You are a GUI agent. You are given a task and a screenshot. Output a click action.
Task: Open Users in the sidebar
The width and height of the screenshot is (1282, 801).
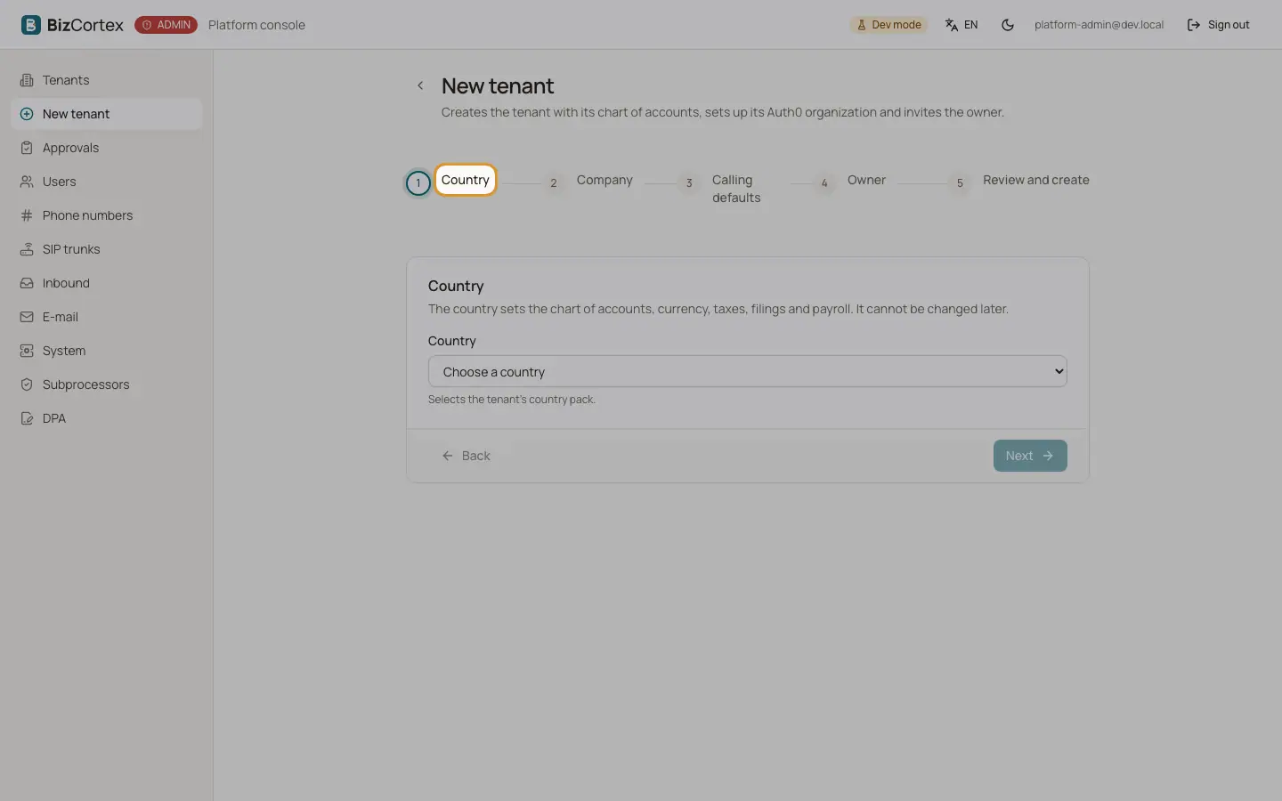107,182
